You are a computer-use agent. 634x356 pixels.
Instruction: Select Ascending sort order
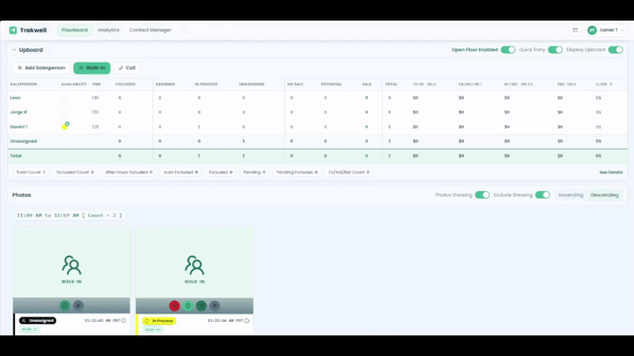click(x=571, y=195)
